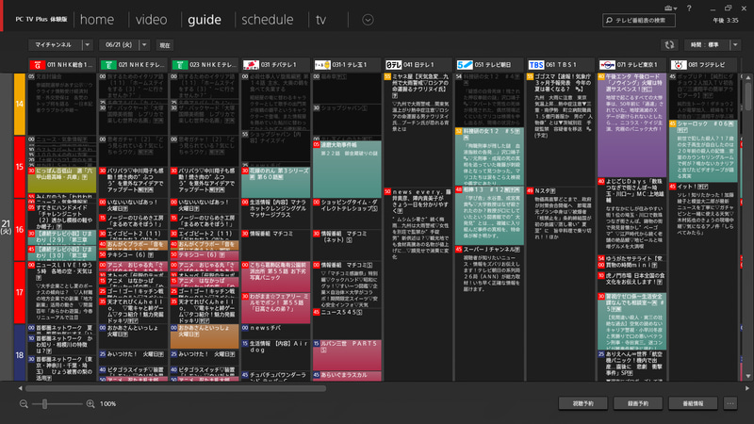This screenshot has height=424, width=754.
Task: Click the vertical scrollbar thumb
Action: click(x=748, y=95)
